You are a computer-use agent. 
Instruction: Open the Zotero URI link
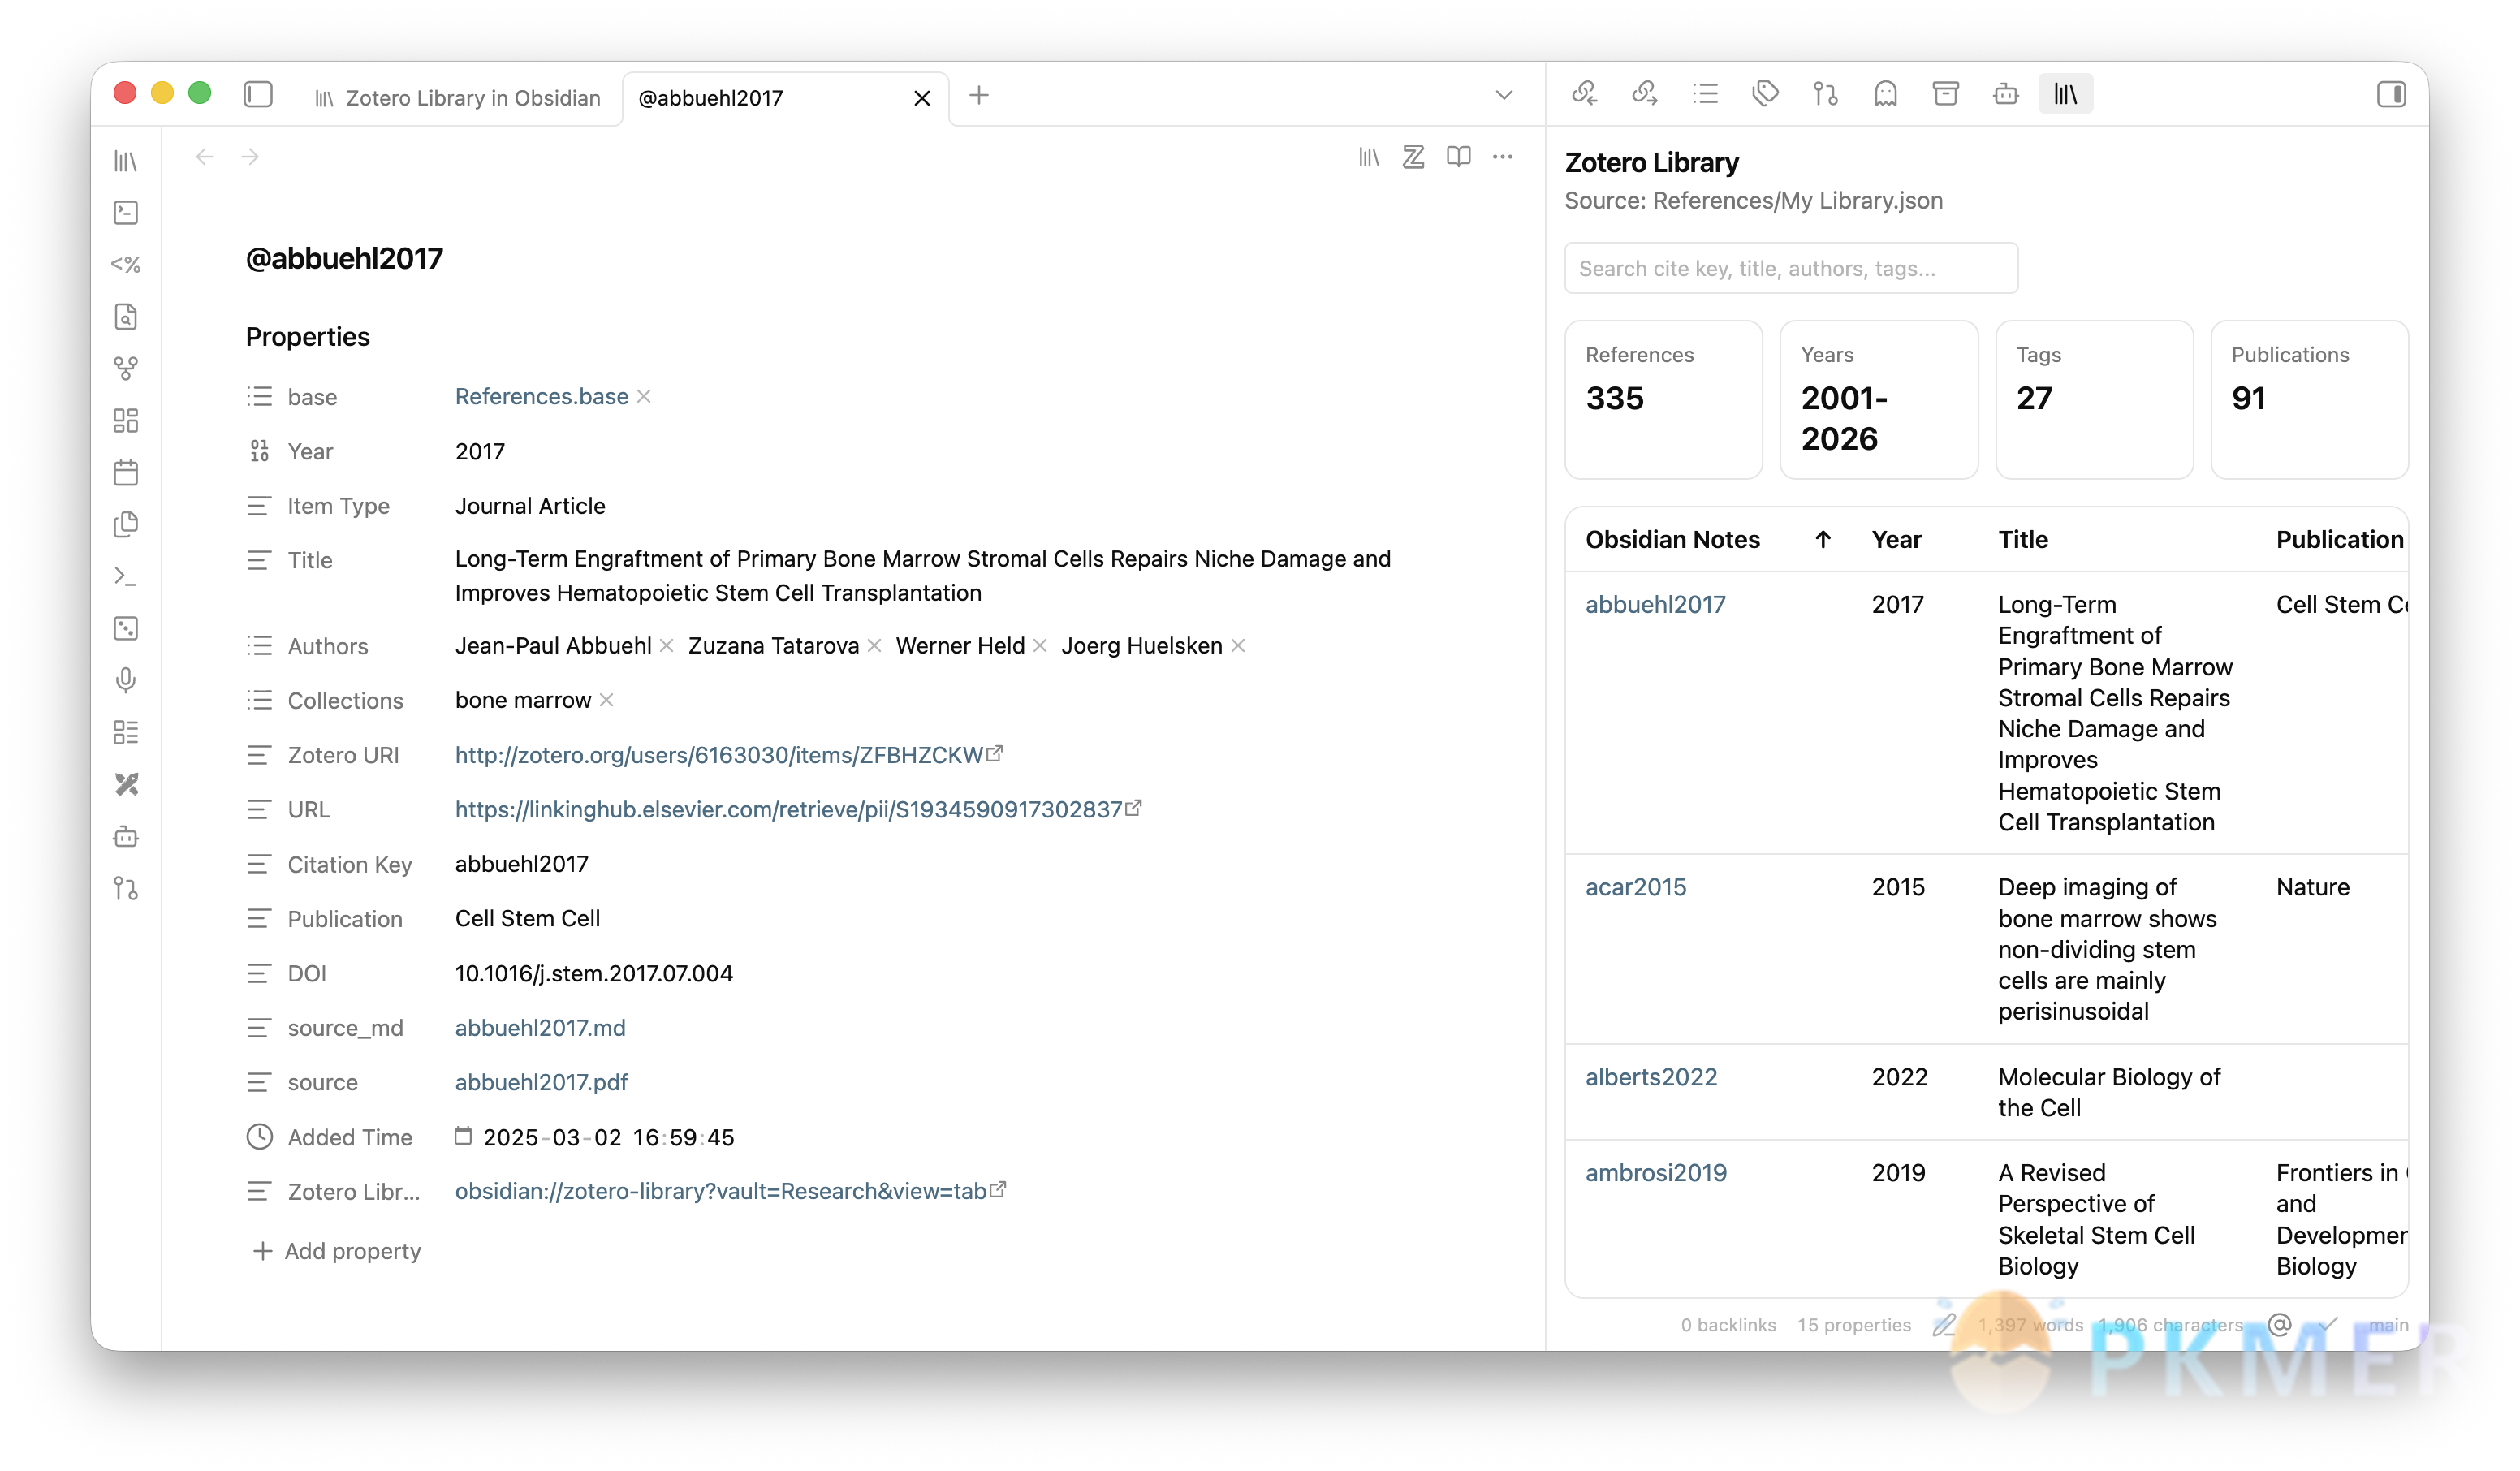coord(729,755)
